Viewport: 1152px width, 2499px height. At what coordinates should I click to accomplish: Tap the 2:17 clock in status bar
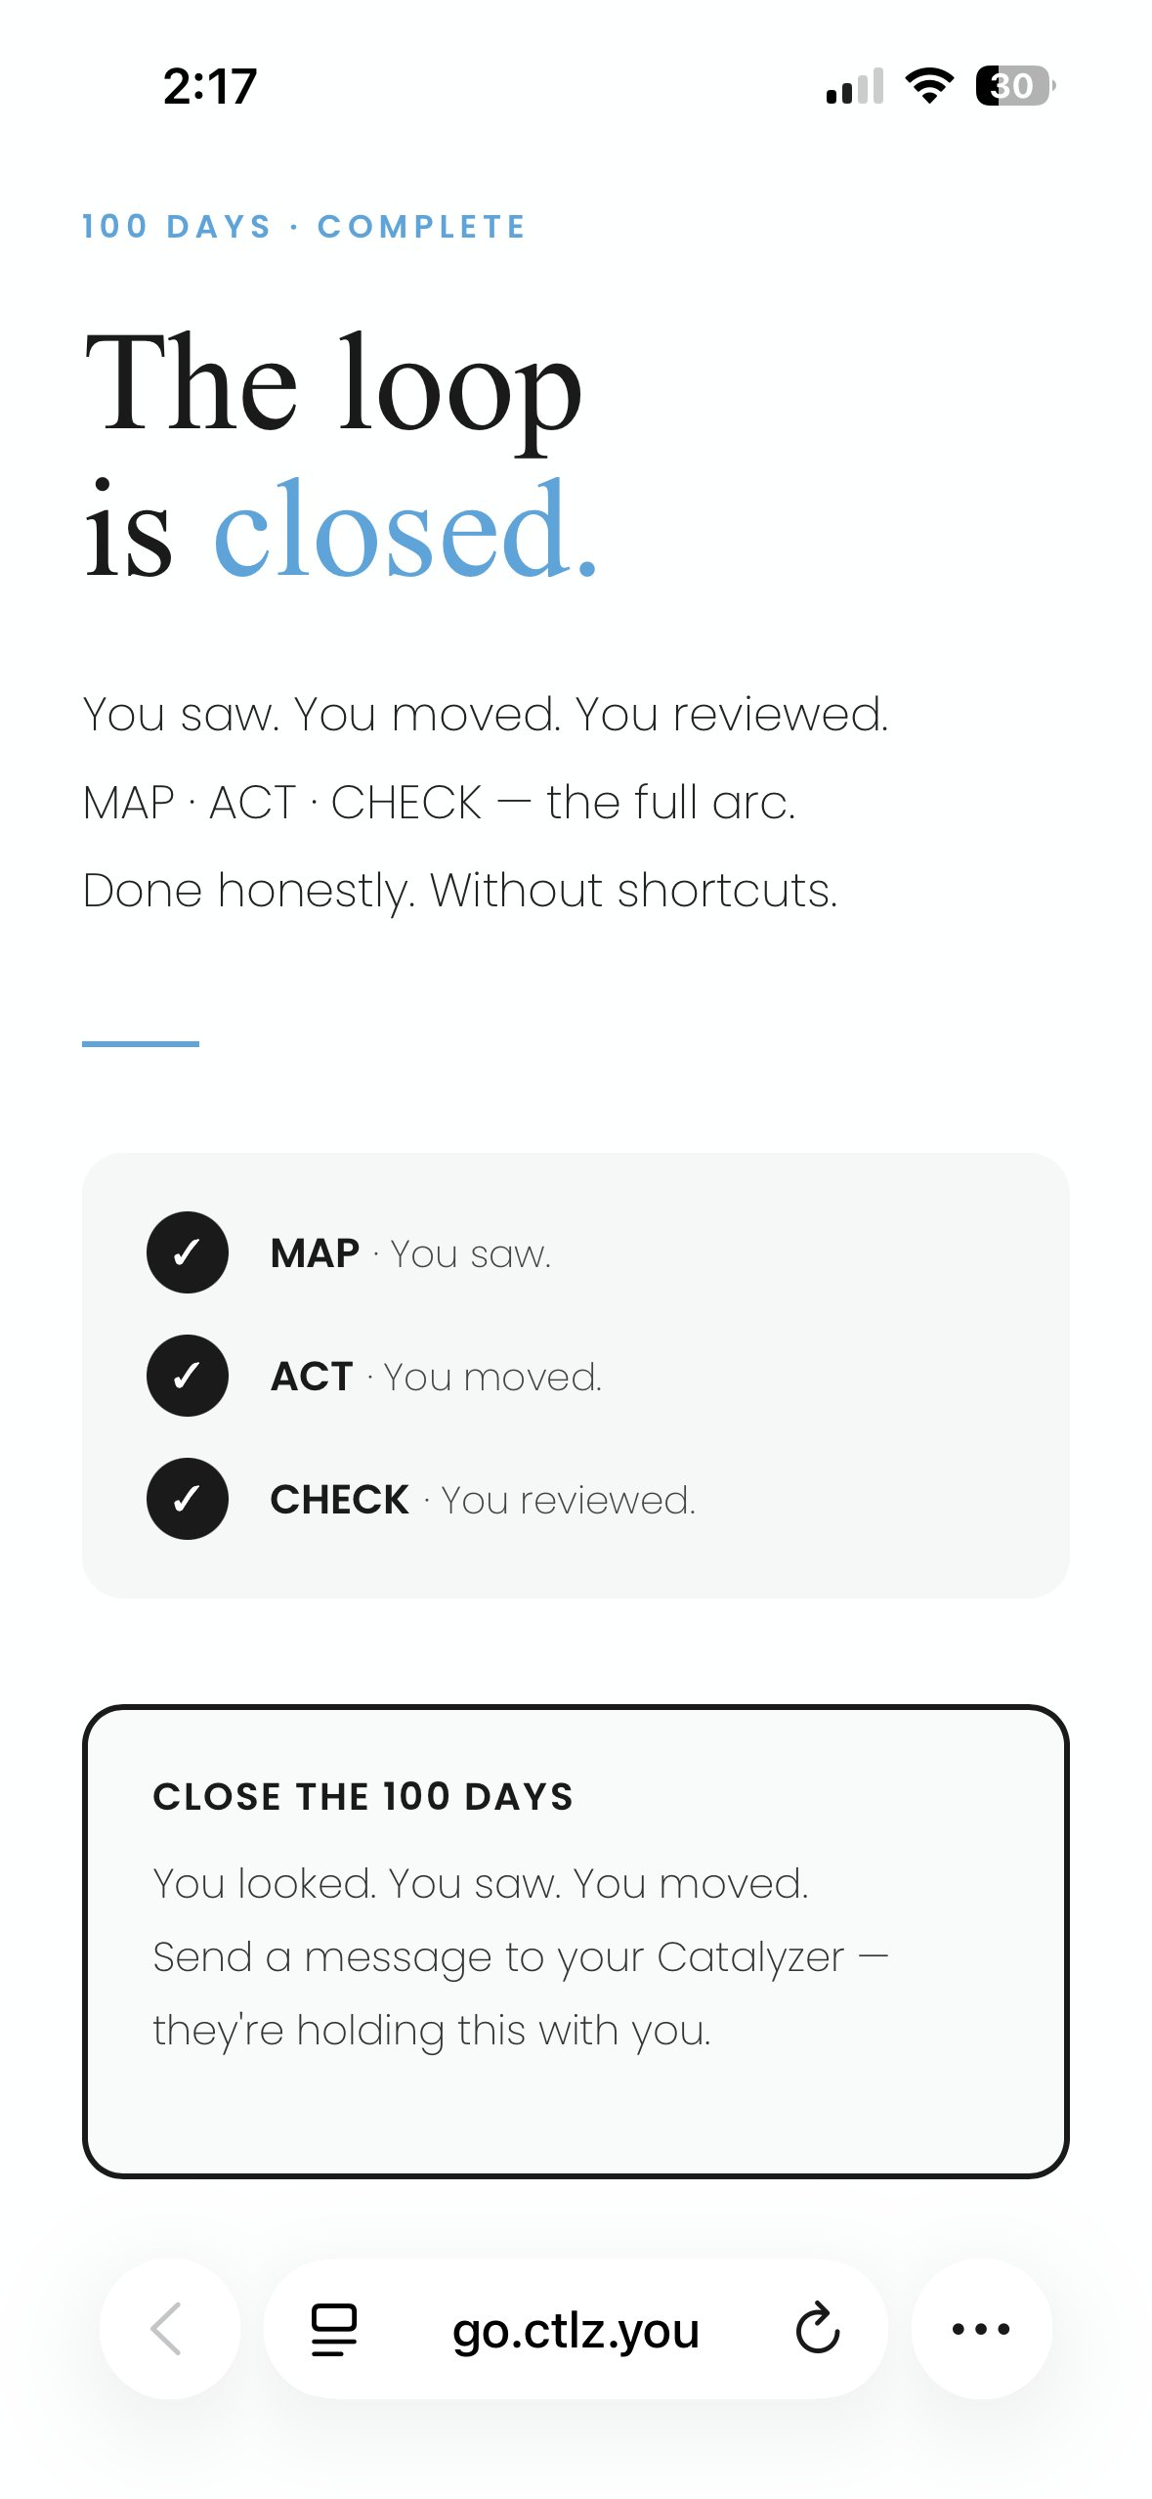coord(209,86)
